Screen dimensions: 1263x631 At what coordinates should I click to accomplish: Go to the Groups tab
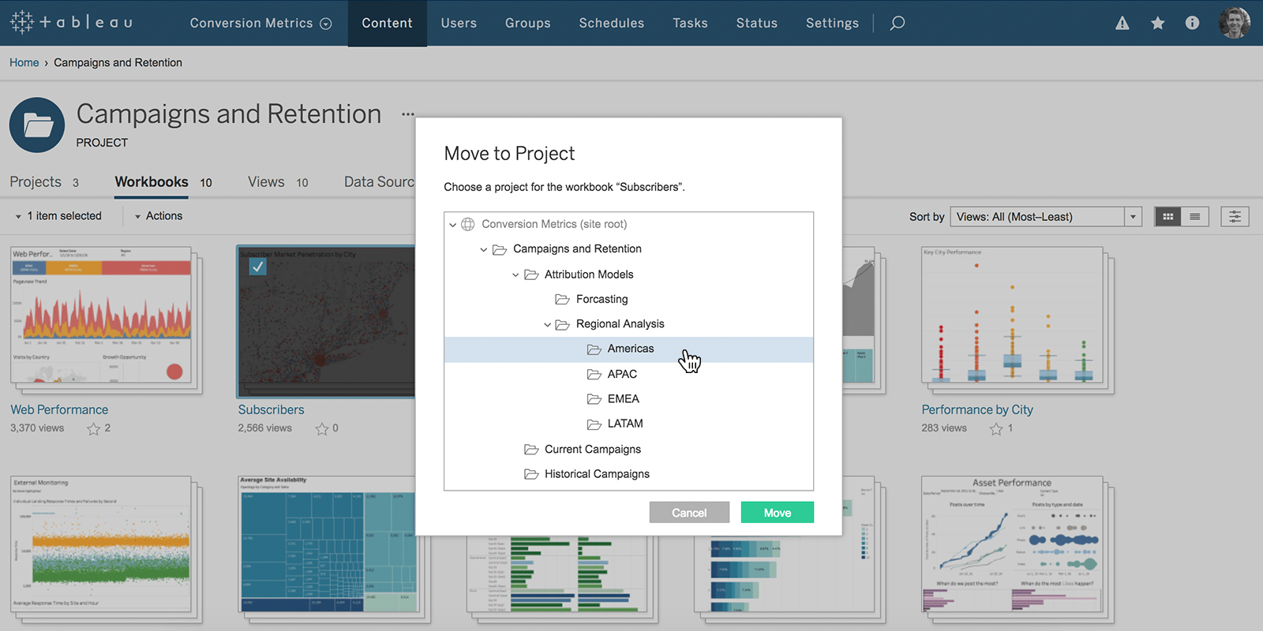(x=528, y=23)
